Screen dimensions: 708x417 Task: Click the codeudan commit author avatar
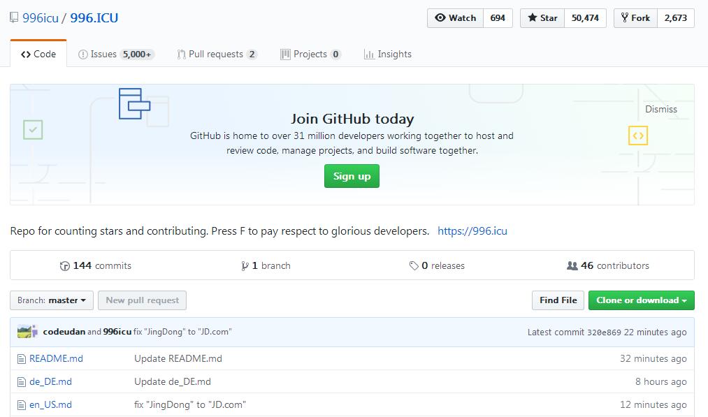click(x=24, y=332)
